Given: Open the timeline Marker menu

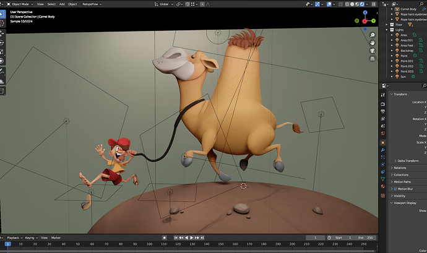Looking at the screenshot, I should 56,238.
